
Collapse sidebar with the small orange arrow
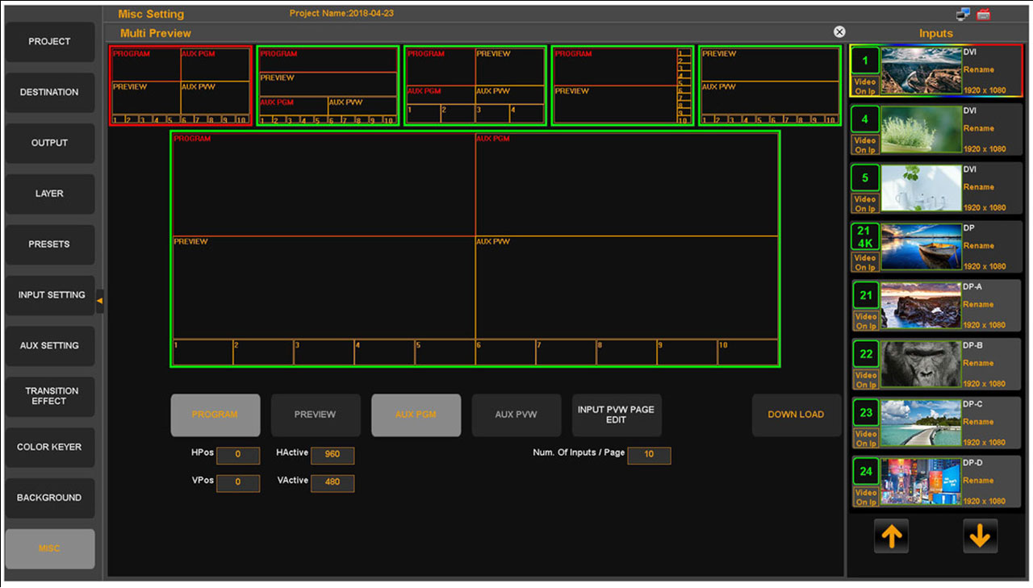click(99, 301)
